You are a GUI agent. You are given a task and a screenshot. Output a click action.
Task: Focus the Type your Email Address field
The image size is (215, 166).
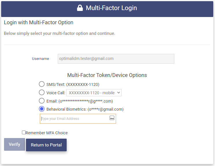point(74,119)
